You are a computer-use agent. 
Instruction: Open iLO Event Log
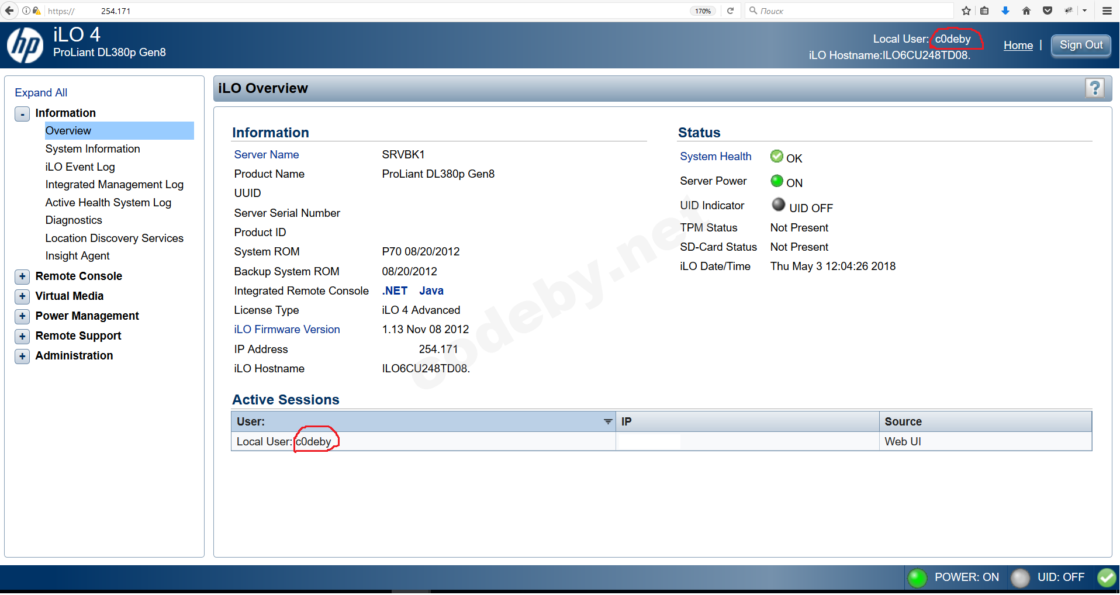coord(80,167)
